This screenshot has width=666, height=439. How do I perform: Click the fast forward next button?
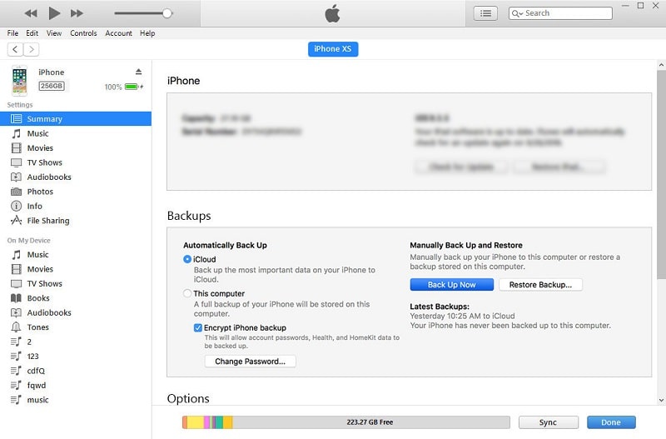click(x=77, y=13)
